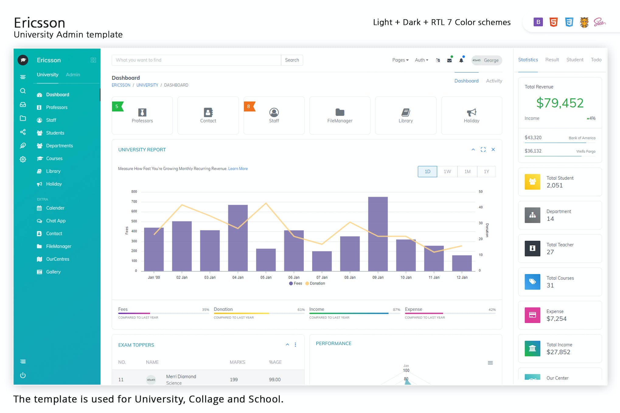Open the Activity tab
Viewport: 620px width, 413px height.
coord(494,81)
